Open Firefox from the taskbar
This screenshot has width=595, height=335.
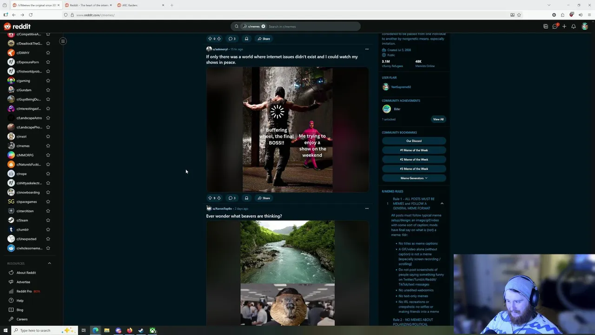click(x=129, y=330)
